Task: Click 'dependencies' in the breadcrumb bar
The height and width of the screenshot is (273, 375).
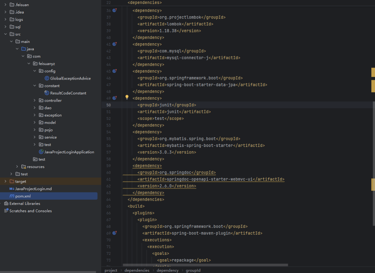Action: pyautogui.click(x=137, y=270)
